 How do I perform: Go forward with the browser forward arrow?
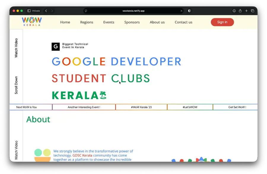[x=52, y=11]
